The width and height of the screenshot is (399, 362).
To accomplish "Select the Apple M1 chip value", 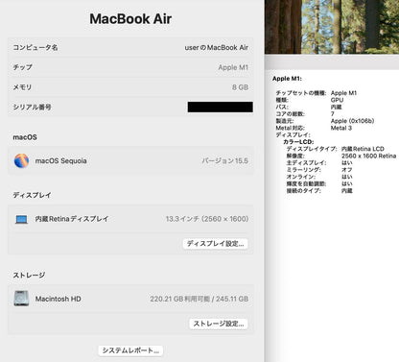I will tap(233, 67).
